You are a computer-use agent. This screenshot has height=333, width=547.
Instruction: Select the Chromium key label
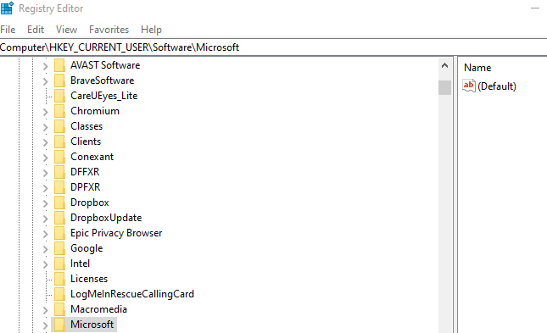point(95,111)
